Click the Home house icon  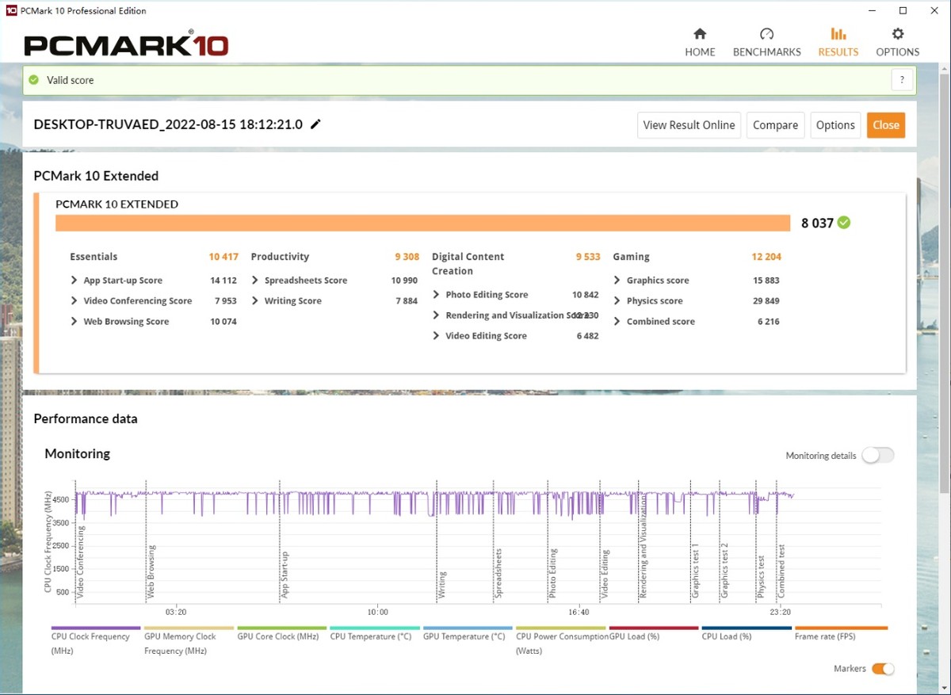coord(700,34)
